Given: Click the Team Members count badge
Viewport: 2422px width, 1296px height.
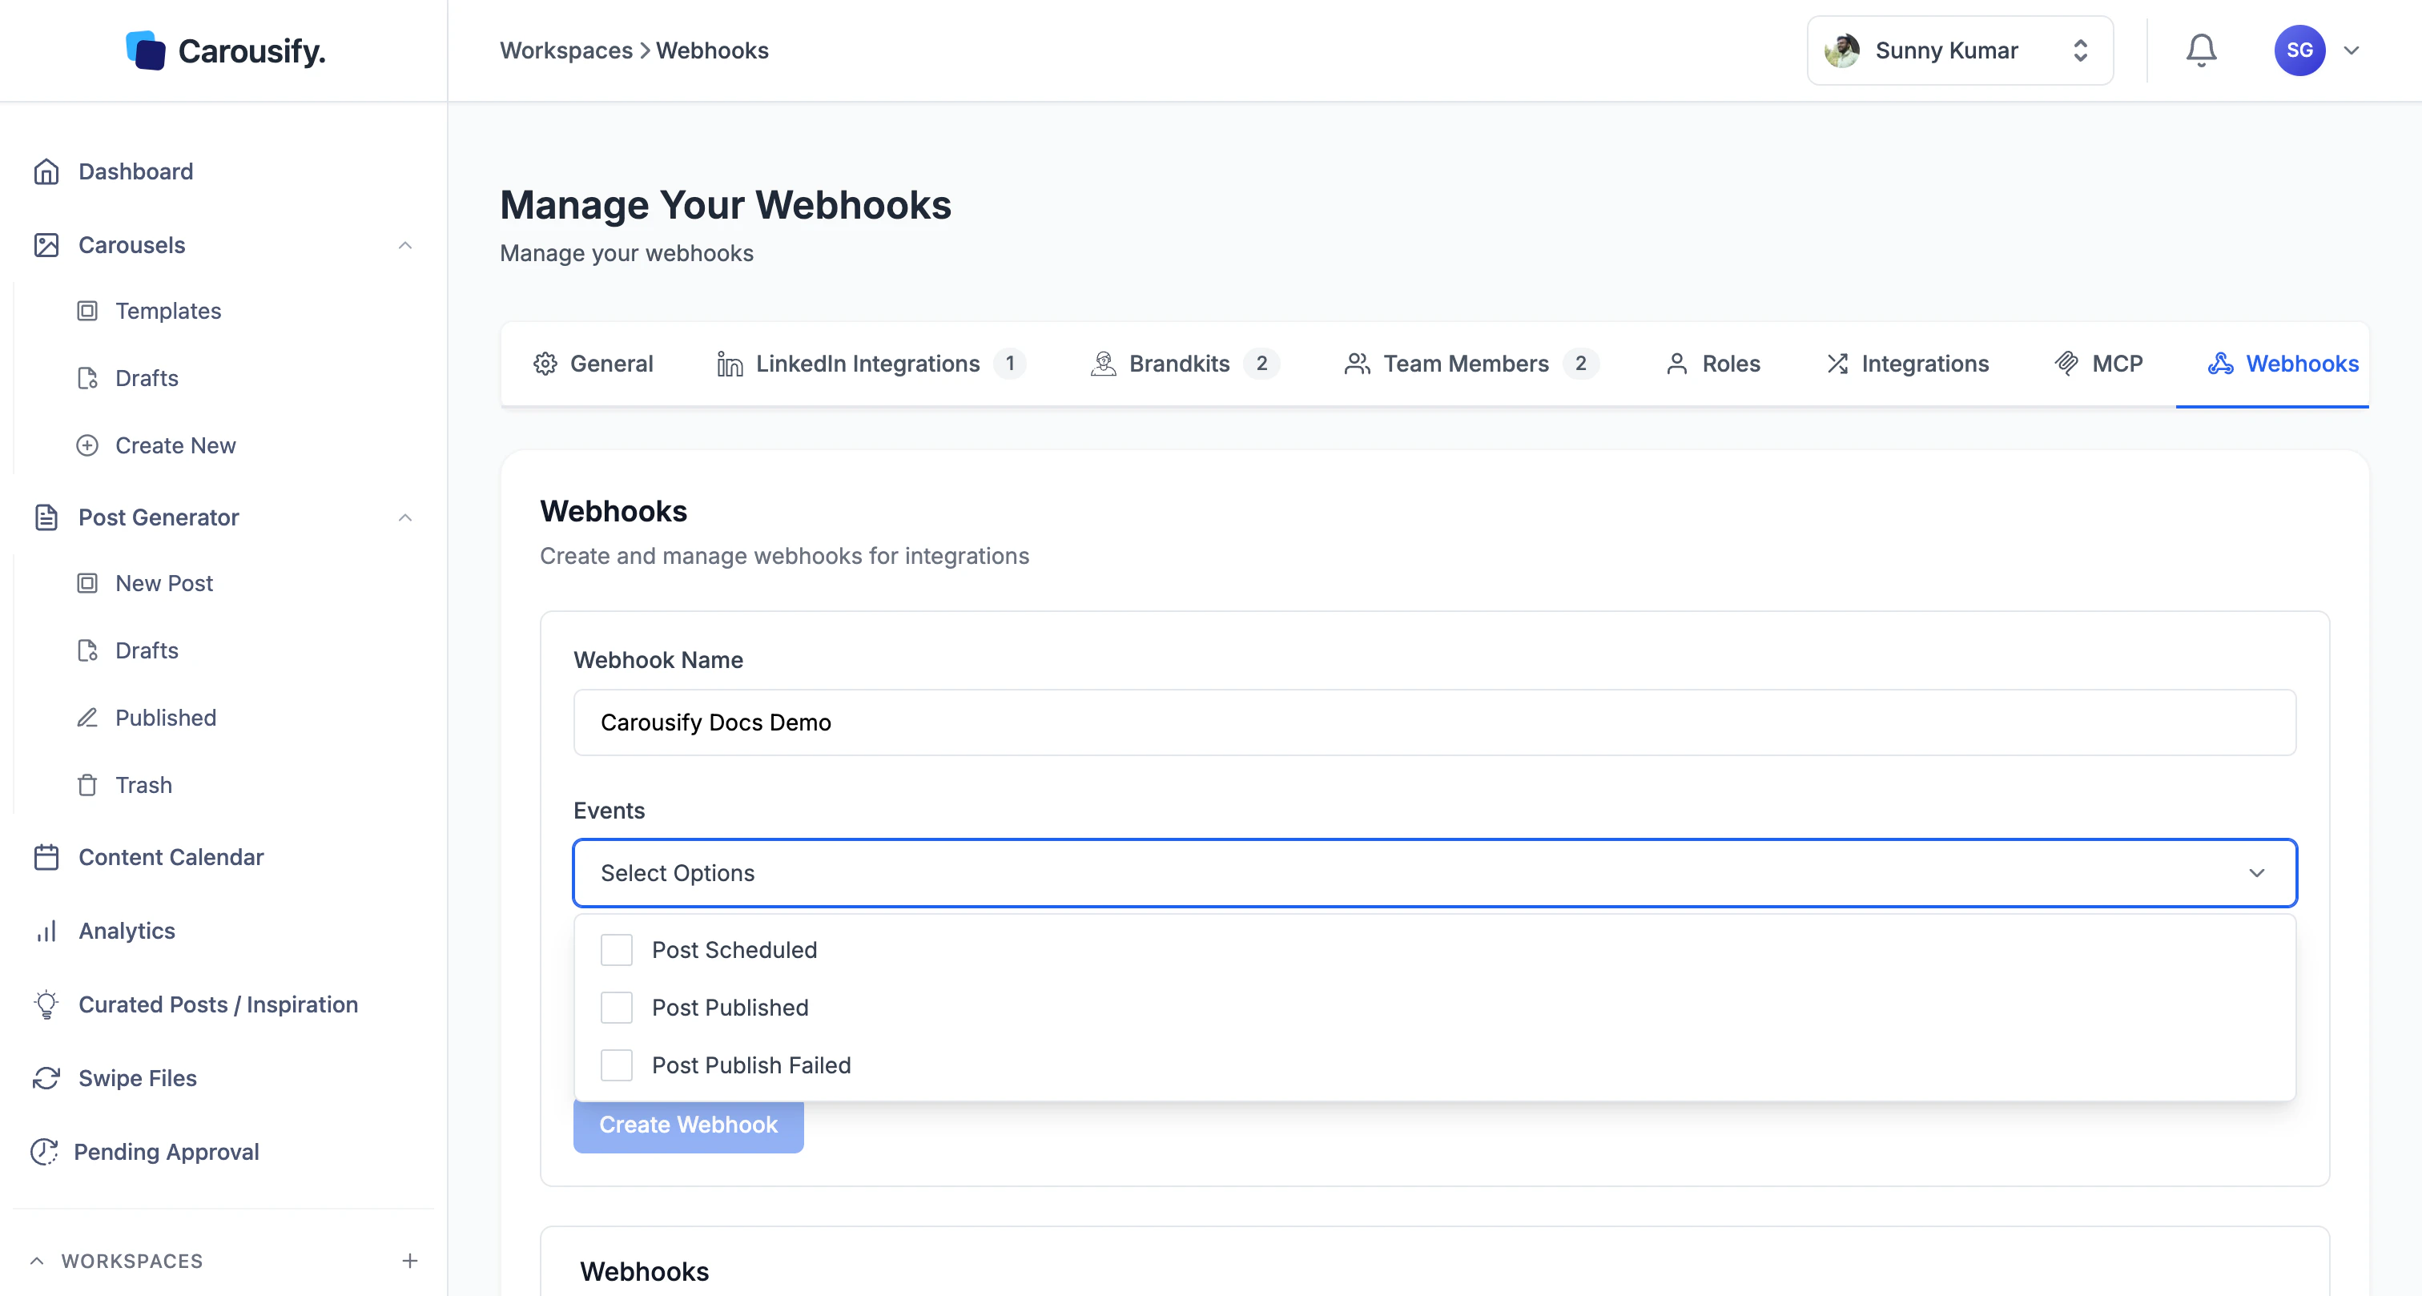Looking at the screenshot, I should click(1580, 364).
